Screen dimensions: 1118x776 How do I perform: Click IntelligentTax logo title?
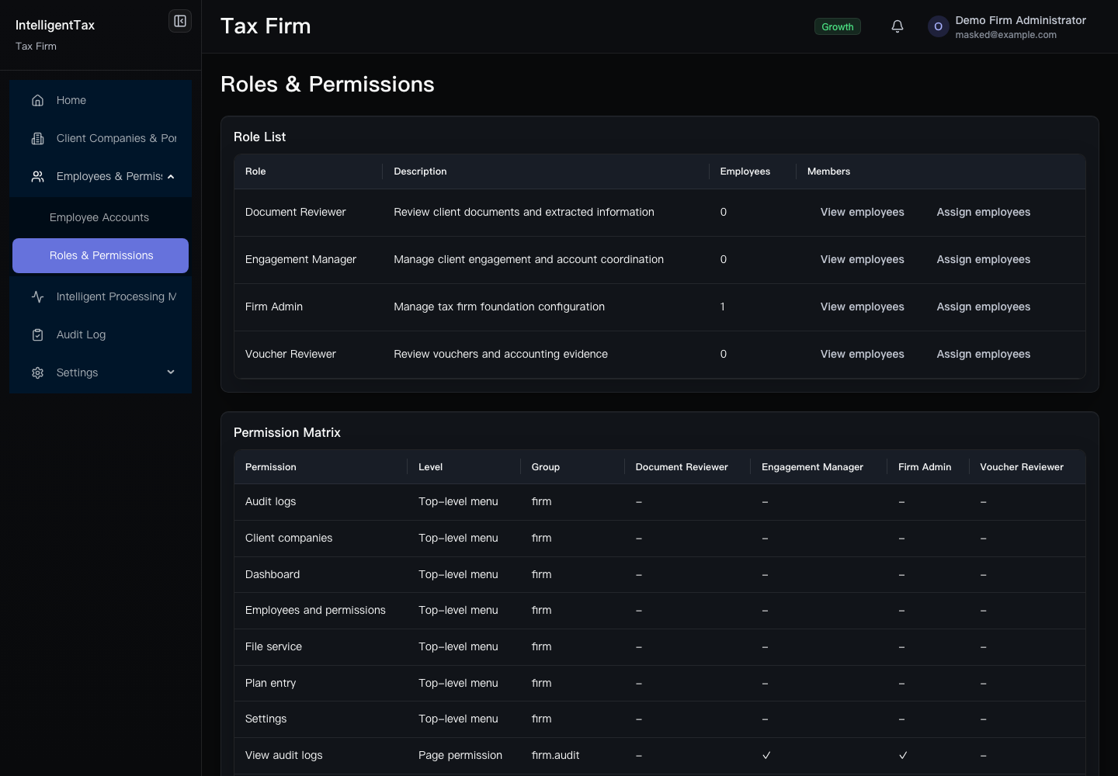coord(55,25)
